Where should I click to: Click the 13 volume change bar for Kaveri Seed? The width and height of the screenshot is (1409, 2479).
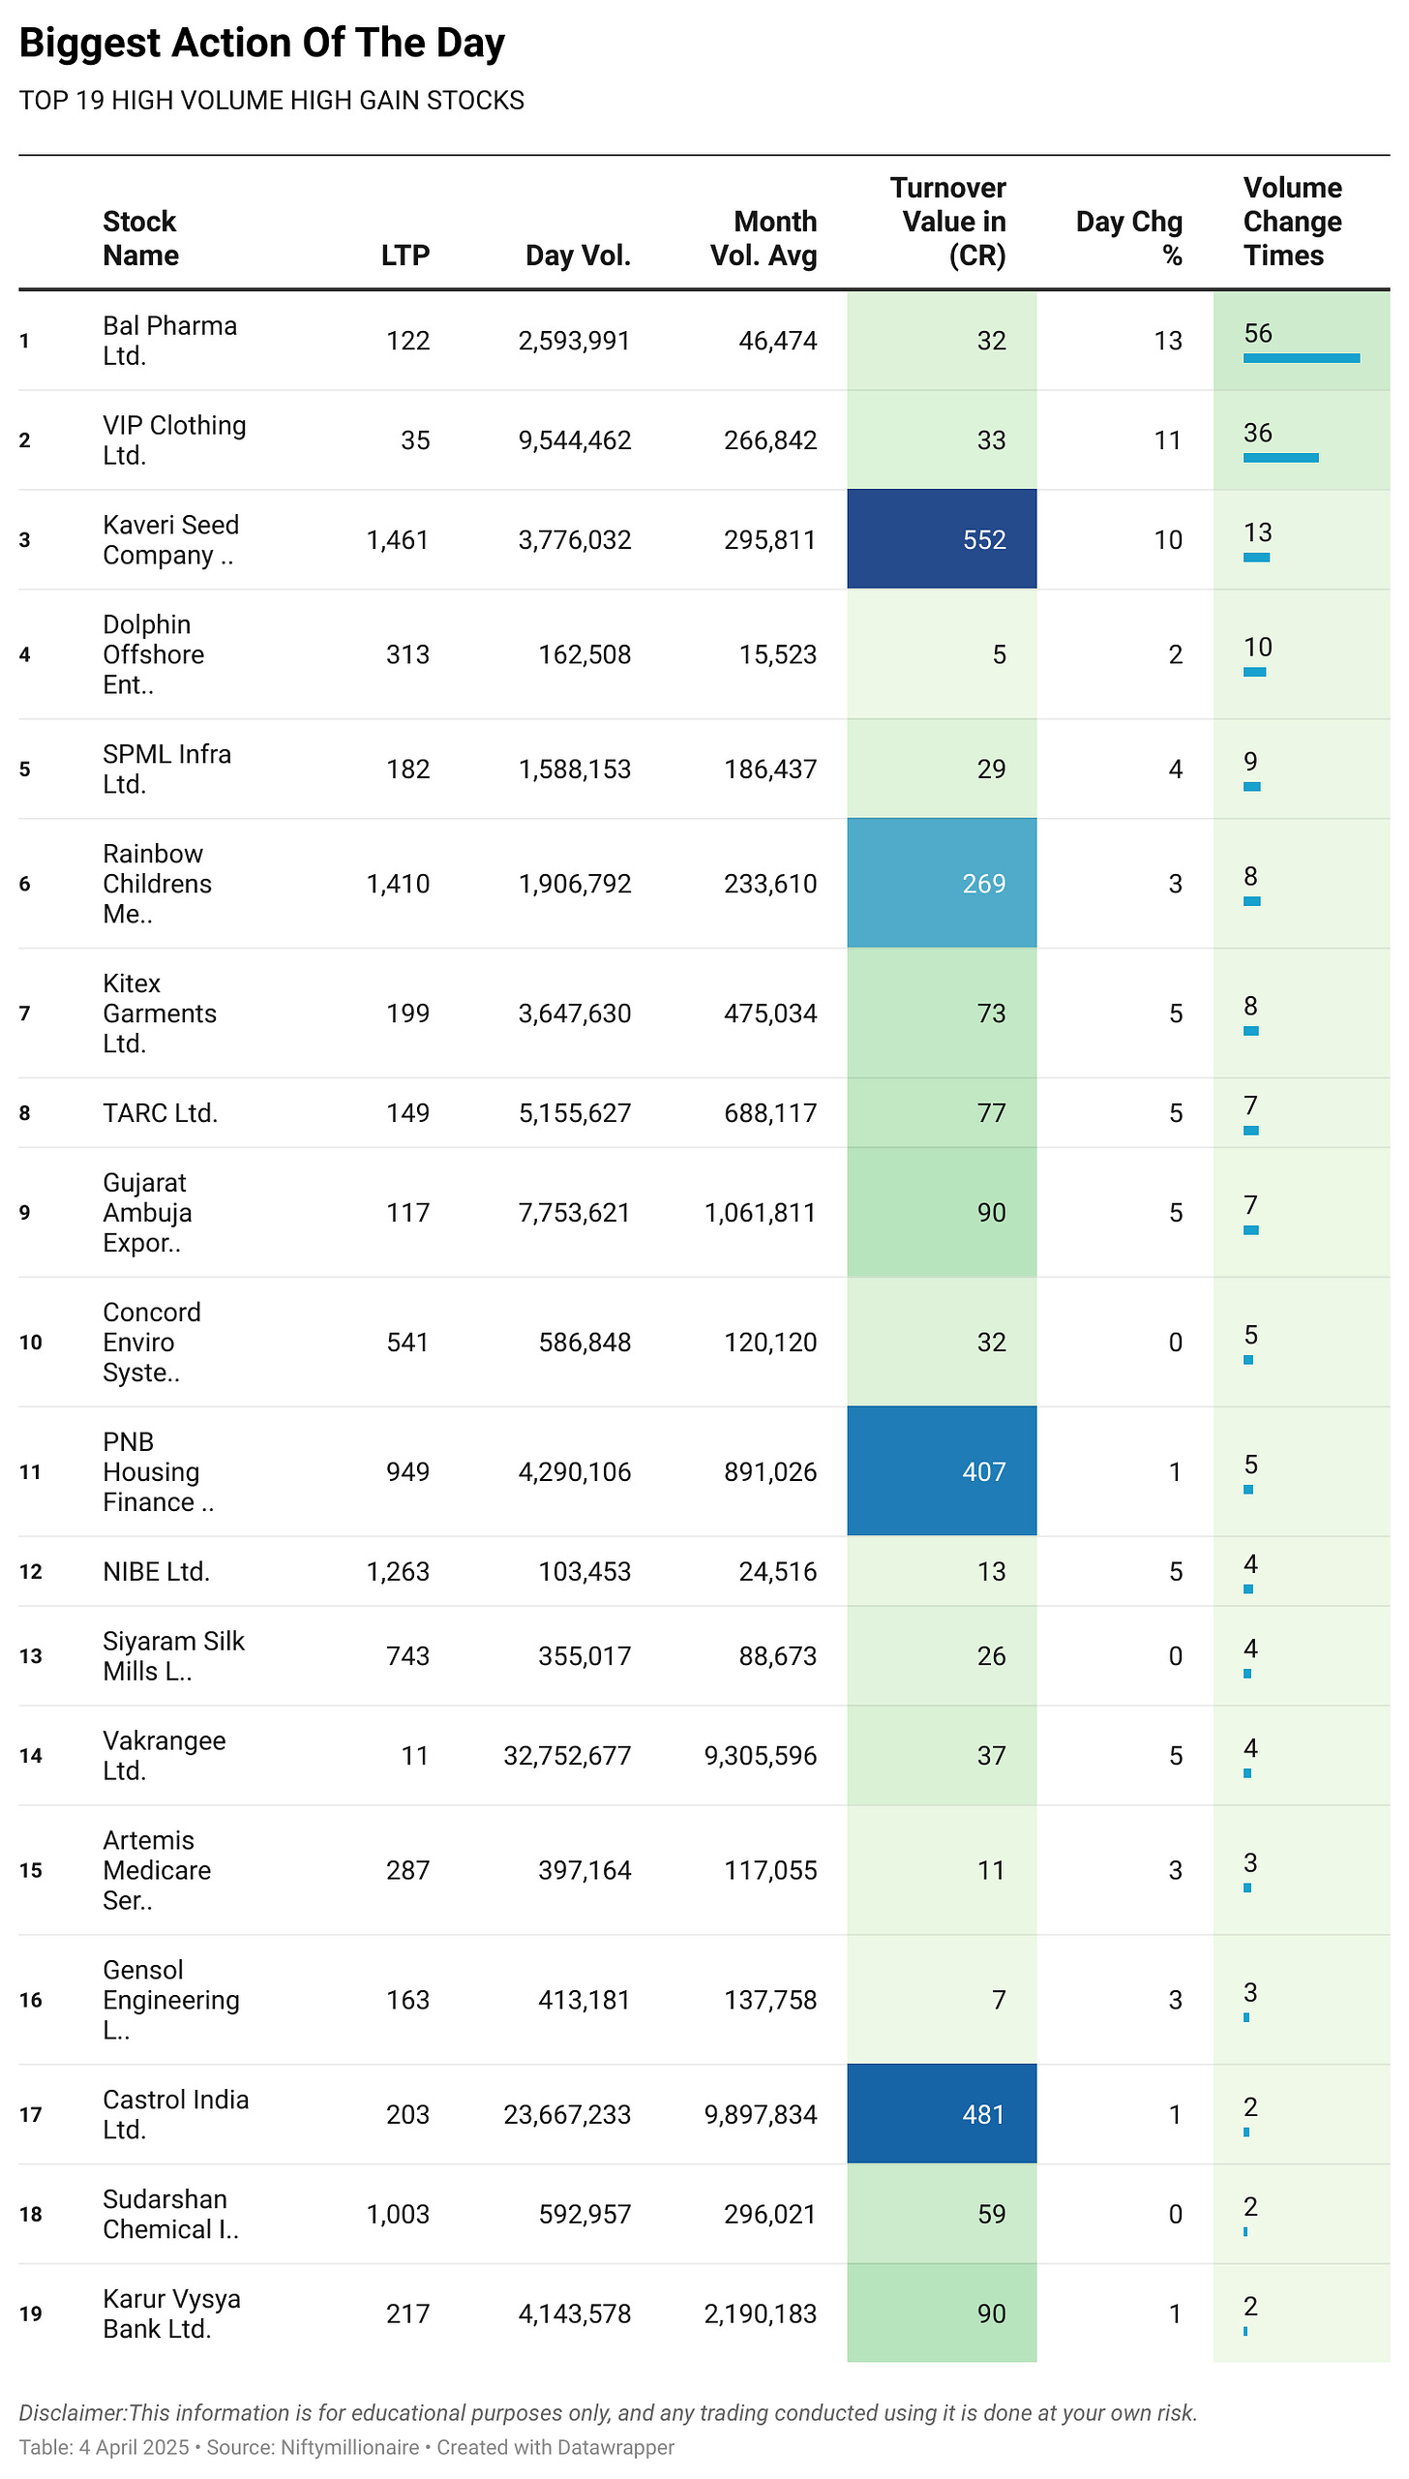pyautogui.click(x=1256, y=558)
